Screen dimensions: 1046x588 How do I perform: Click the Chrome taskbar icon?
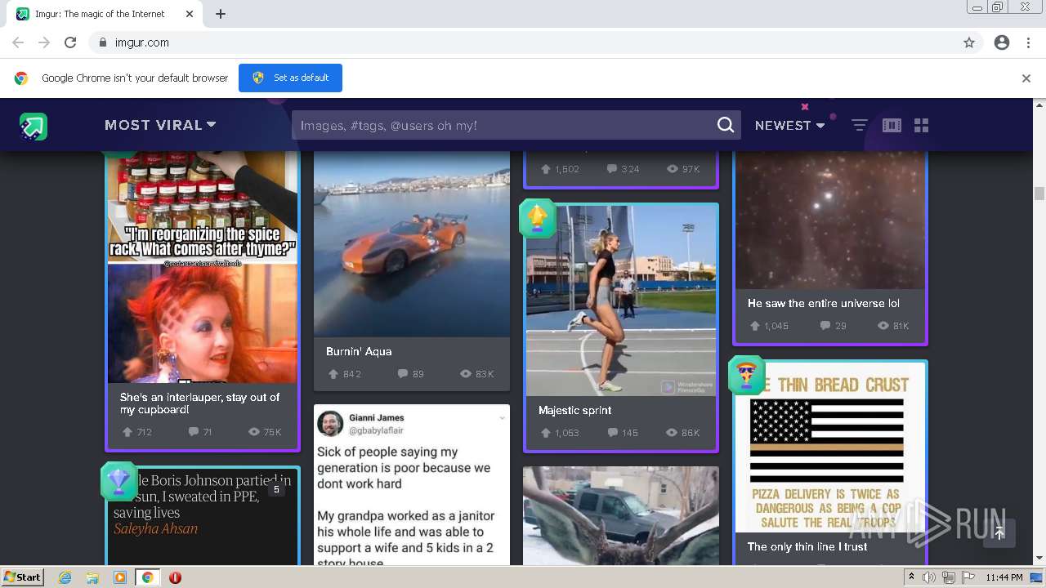pyautogui.click(x=147, y=577)
